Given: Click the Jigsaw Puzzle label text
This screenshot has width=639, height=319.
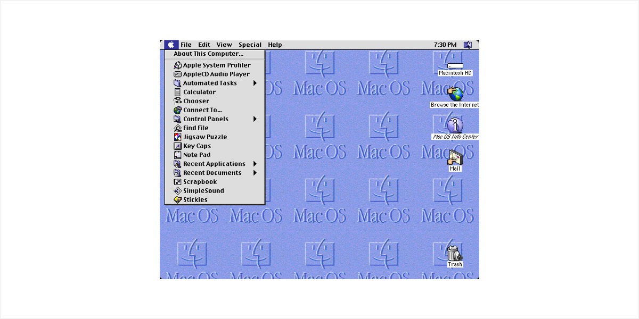Looking at the screenshot, I should point(205,137).
